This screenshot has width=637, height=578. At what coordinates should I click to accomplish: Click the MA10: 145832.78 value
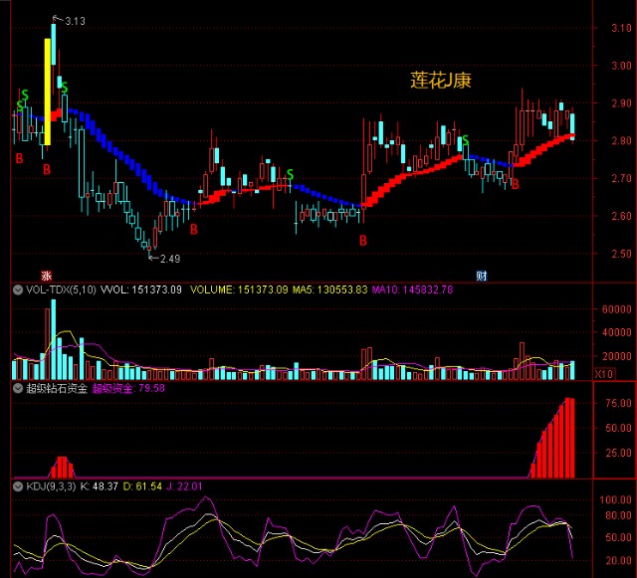pos(412,289)
